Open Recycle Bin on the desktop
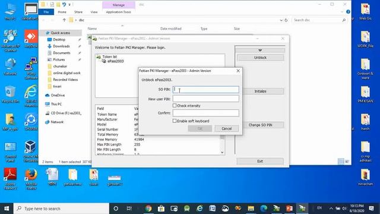380x214 pixels. click(10, 95)
